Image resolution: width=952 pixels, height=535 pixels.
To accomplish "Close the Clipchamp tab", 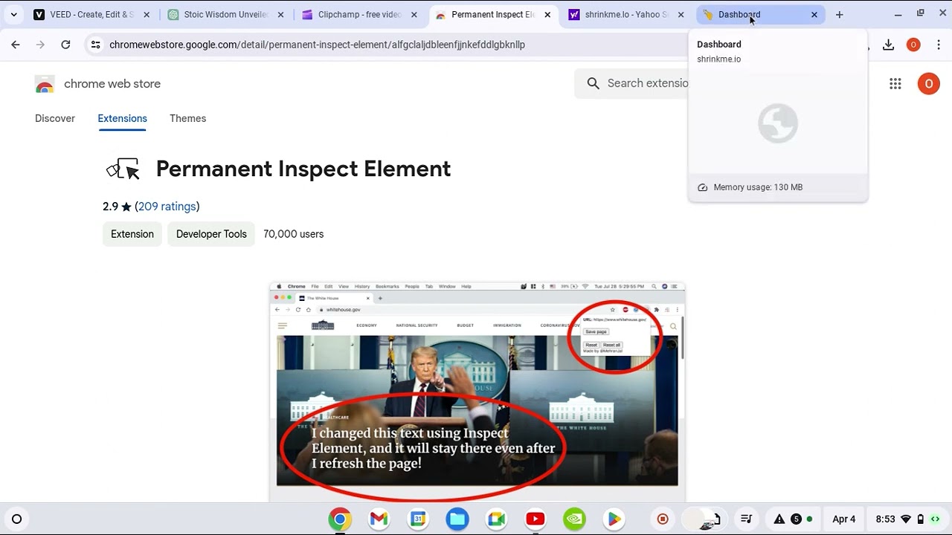I will [414, 14].
